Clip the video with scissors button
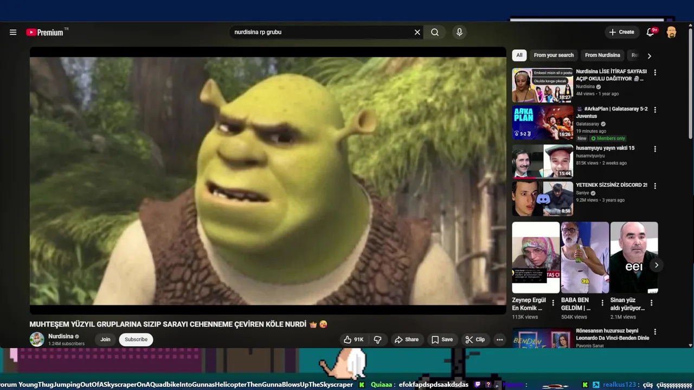This screenshot has height=390, width=694. [x=475, y=340]
